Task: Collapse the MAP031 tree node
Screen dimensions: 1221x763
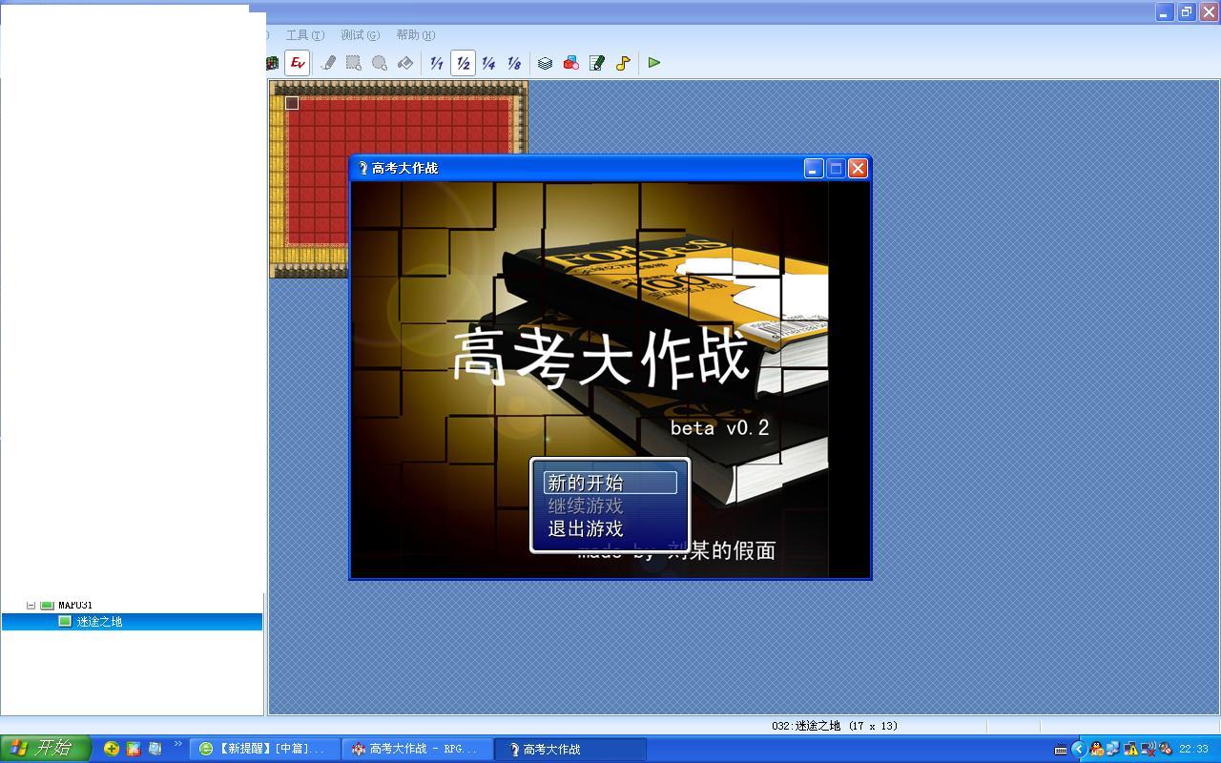Action: click(31, 605)
